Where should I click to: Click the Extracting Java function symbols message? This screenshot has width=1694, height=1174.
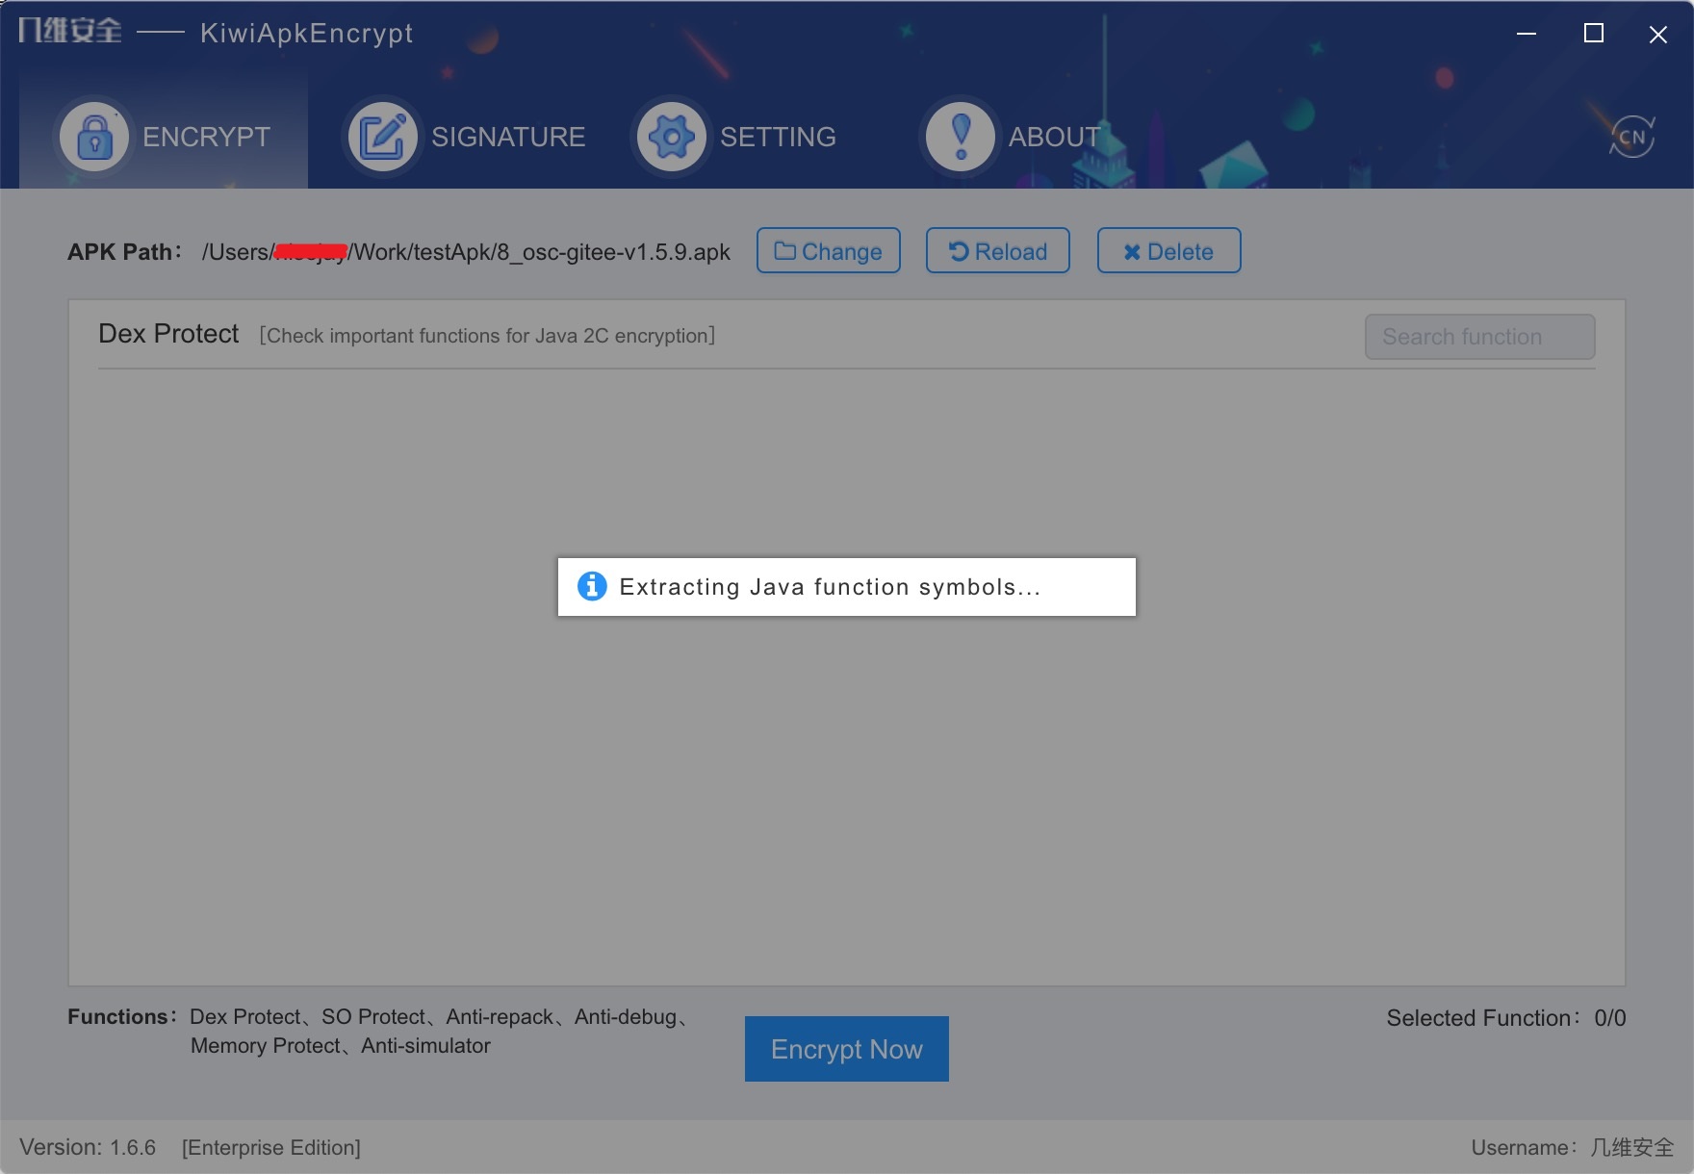830,587
